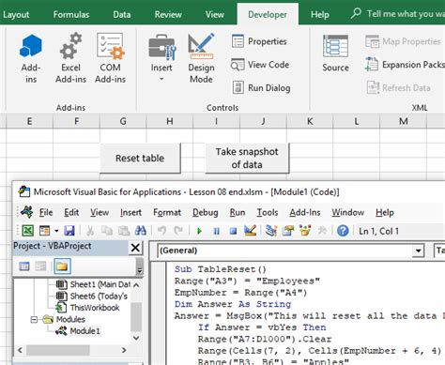The height and width of the screenshot is (365, 445).
Task: Close the Project - VBAProject pane
Action: (x=135, y=248)
